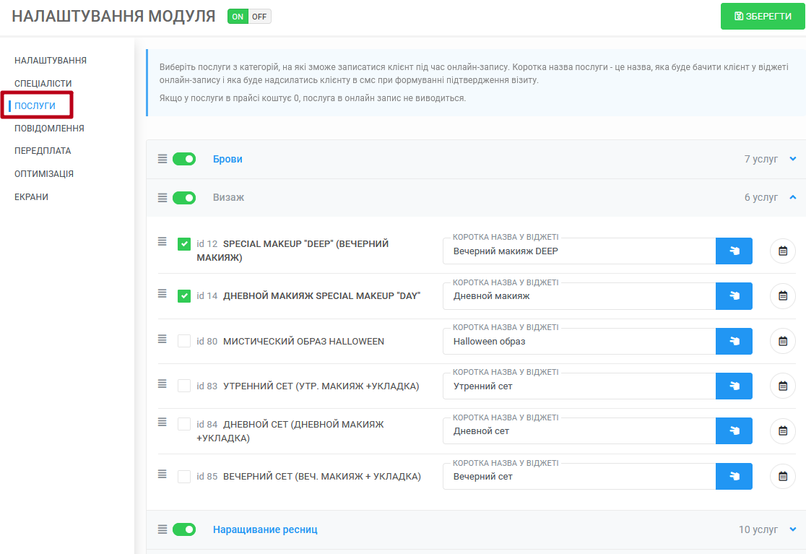The width and height of the screenshot is (806, 554).
Task: Click drag handle of id 85 service row
Action: point(162,474)
